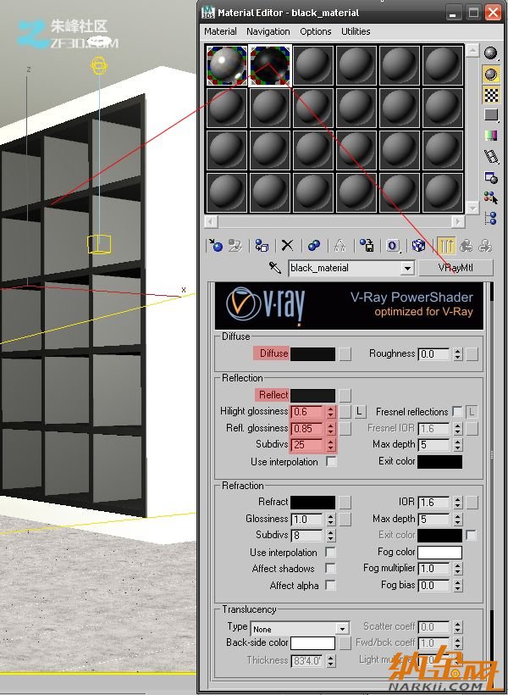
Task: Click sample slots scrollbar down arrow
Action: pyautogui.click(x=472, y=208)
